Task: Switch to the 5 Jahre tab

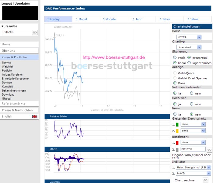Action: point(197,19)
